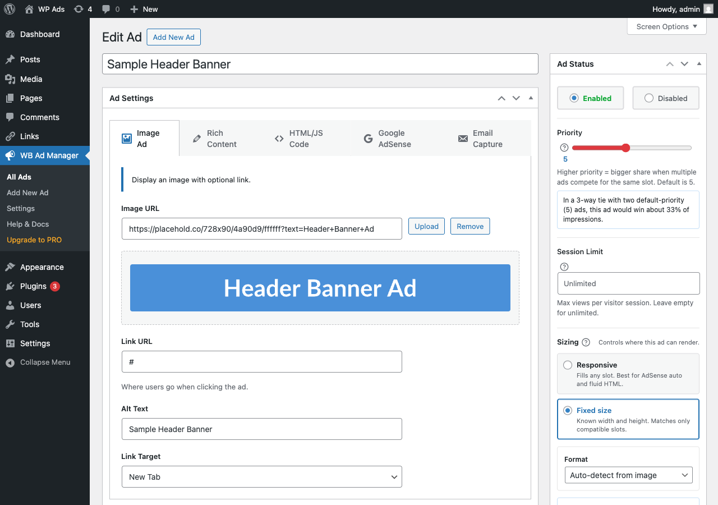The height and width of the screenshot is (505, 718).
Task: Open the Link Target dropdown
Action: (x=261, y=476)
